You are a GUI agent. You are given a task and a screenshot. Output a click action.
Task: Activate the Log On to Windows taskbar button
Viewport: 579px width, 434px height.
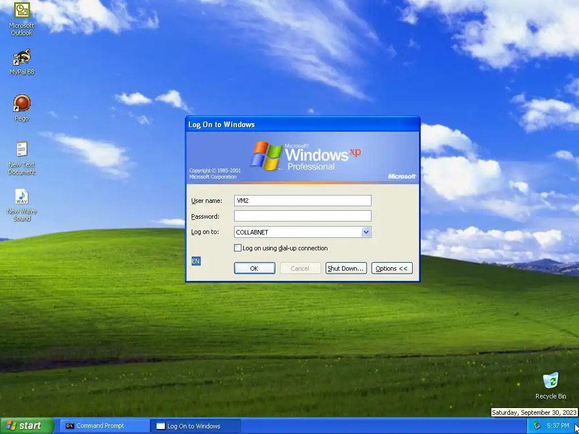[196, 426]
